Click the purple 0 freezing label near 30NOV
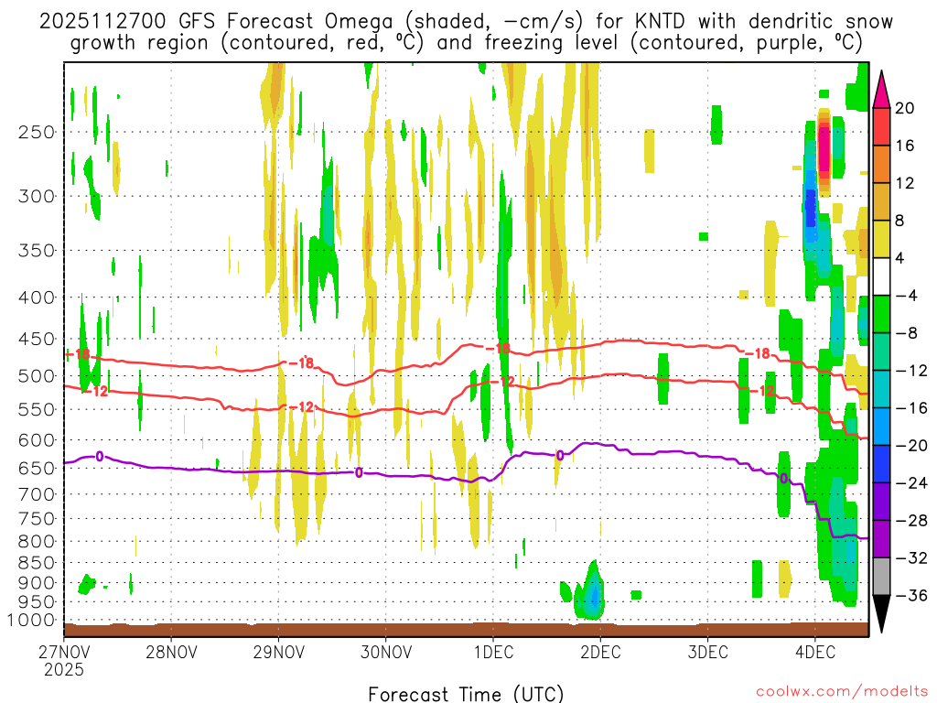 click(x=359, y=473)
